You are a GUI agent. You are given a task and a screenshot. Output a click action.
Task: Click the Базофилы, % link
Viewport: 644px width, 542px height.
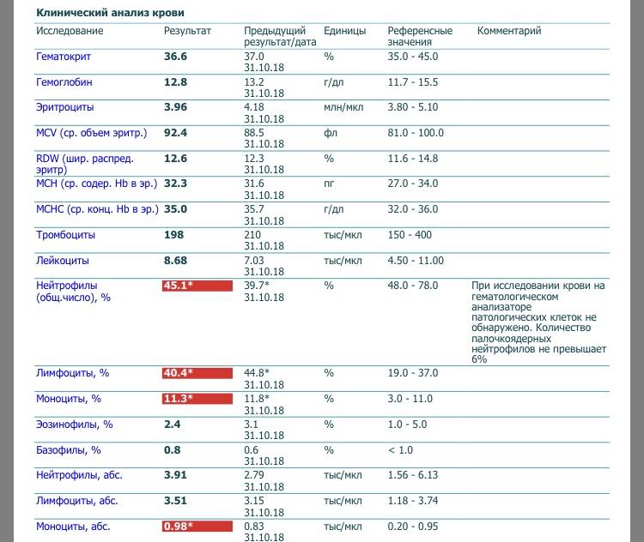[68, 450]
